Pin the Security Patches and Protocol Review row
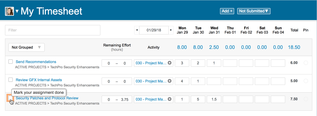The image size is (317, 116). (306, 99)
